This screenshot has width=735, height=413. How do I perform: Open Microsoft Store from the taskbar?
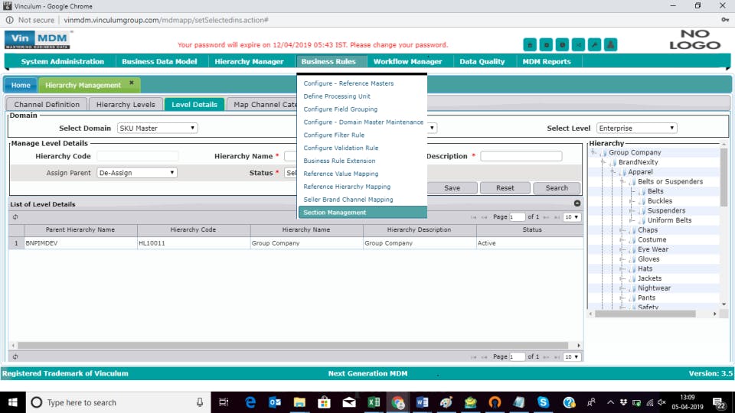pyautogui.click(x=324, y=402)
